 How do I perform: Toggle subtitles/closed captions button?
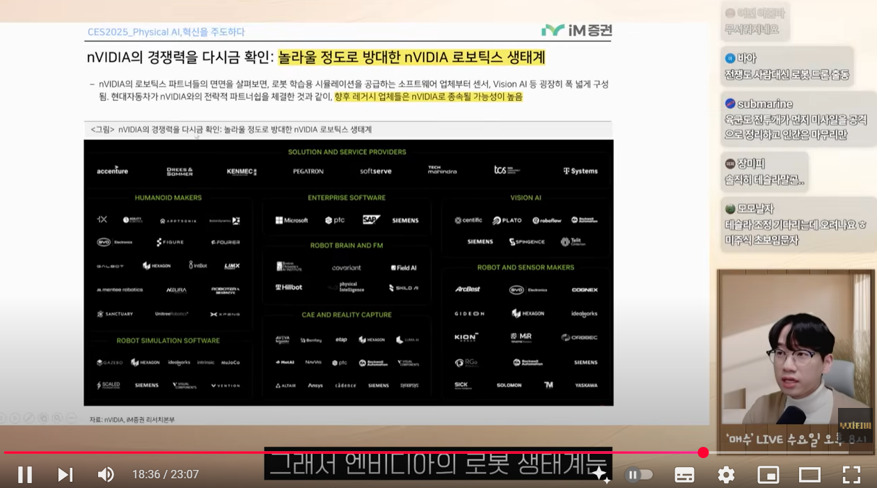coord(684,475)
